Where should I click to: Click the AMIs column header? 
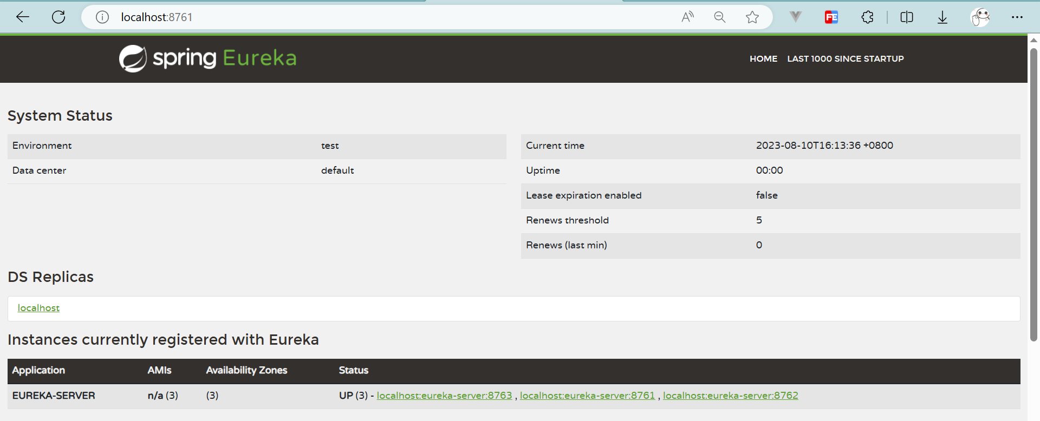point(159,370)
